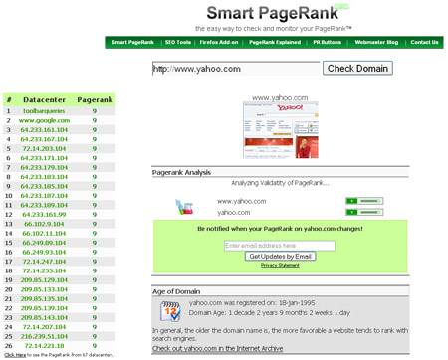Open PR Buttons menu item

click(x=327, y=42)
